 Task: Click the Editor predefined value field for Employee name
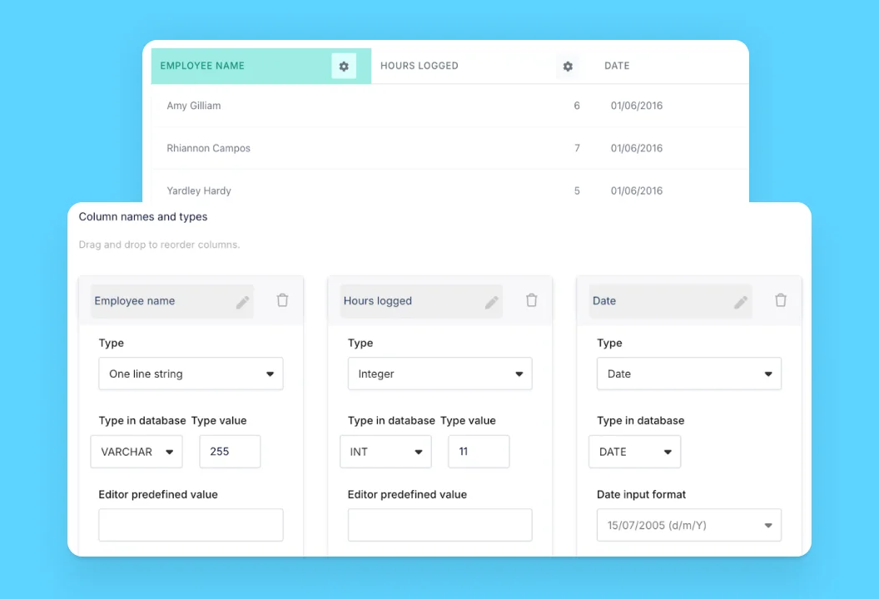[191, 525]
